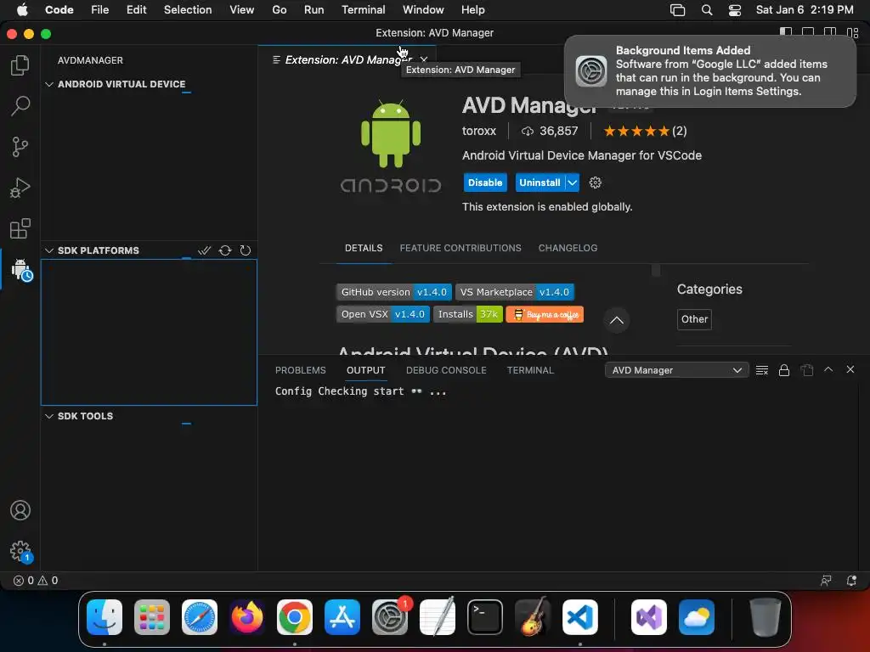Click the Background Items Added notification
This screenshot has width=870, height=652.
[x=710, y=71]
